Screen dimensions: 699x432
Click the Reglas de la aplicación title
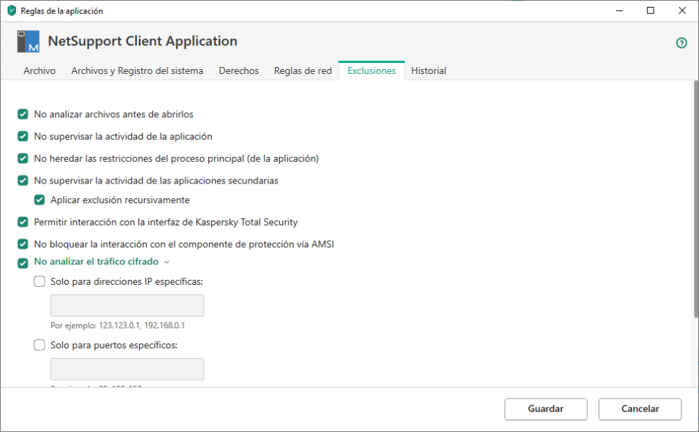tap(62, 11)
